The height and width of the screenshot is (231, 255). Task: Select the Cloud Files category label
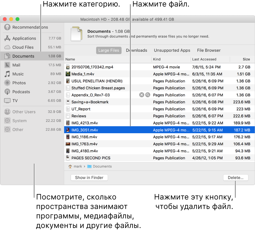click(x=23, y=47)
